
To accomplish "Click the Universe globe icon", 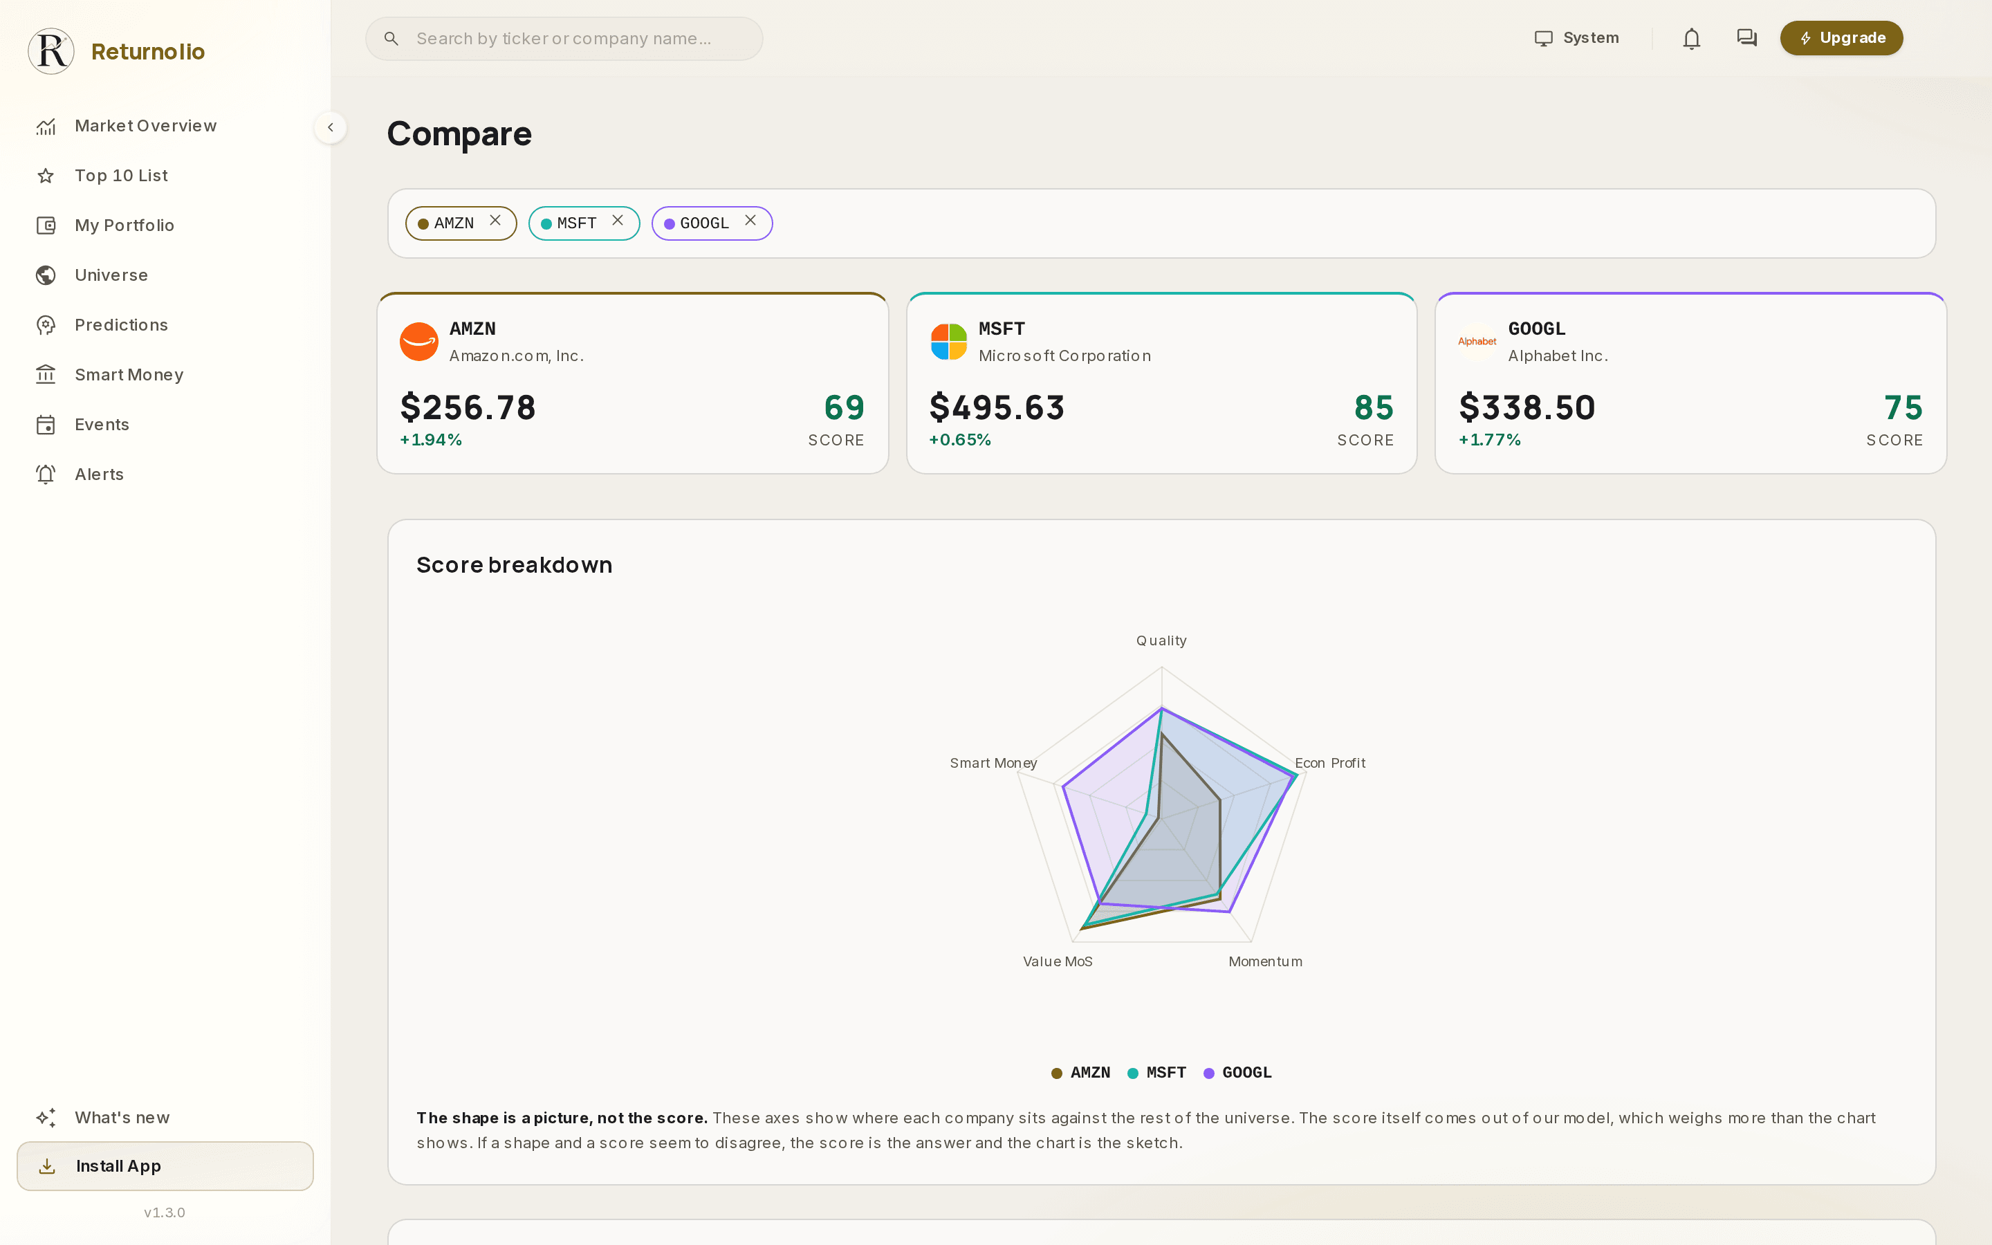I will click(46, 275).
